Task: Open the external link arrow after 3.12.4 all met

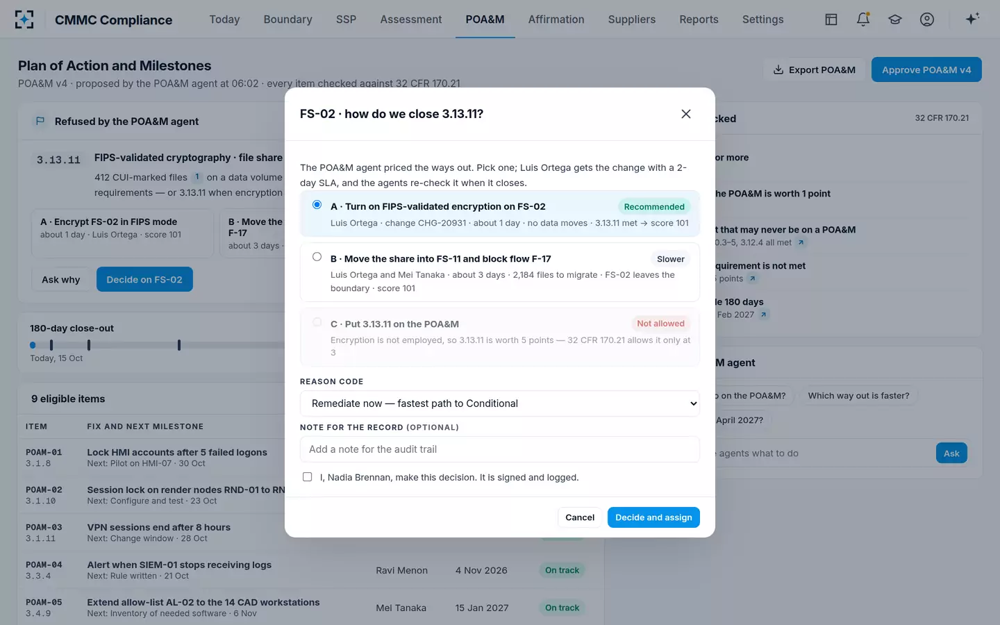Action: 801,242
